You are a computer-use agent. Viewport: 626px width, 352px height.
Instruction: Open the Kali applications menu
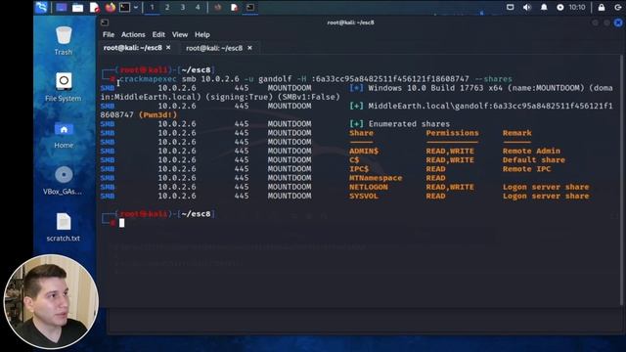(41, 7)
